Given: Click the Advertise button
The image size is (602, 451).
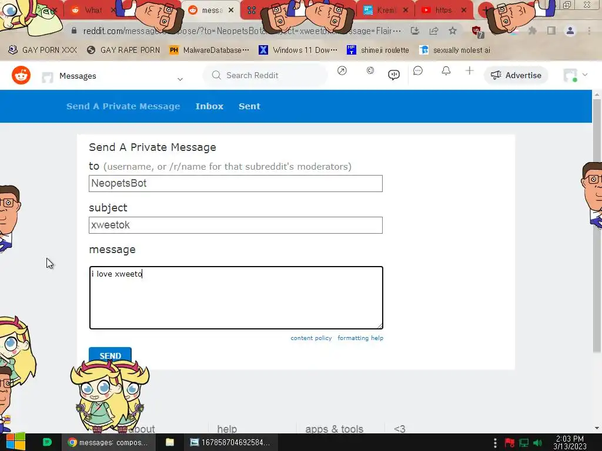Looking at the screenshot, I should [x=516, y=75].
